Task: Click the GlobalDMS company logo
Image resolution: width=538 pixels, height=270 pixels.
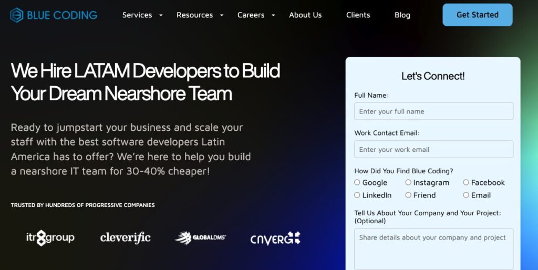Action: point(201,238)
